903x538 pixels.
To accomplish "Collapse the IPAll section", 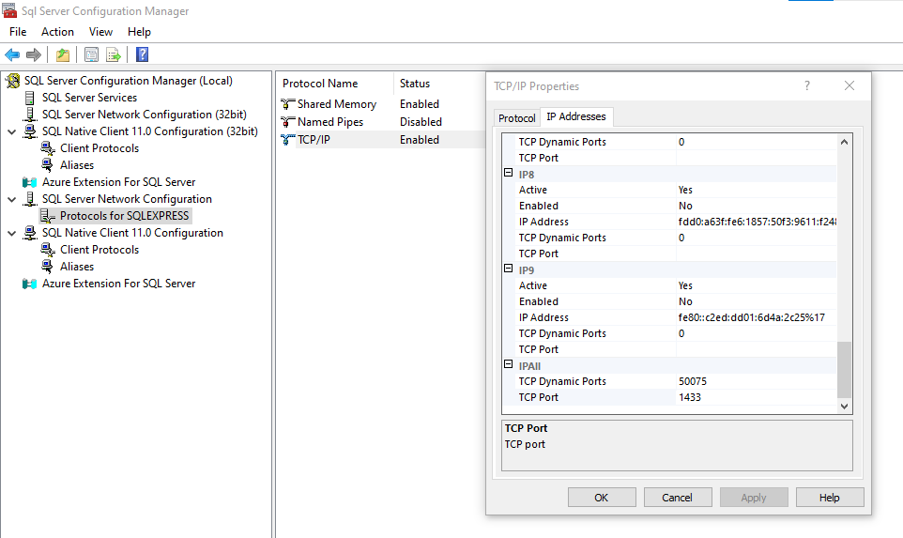I will [509, 365].
